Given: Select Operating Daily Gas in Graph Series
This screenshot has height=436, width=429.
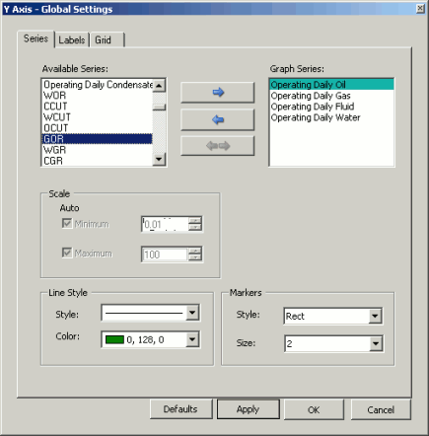Looking at the screenshot, I should pos(331,96).
